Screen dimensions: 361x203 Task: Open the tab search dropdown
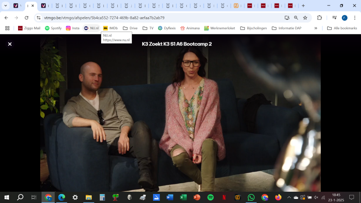pyautogui.click(x=5, y=5)
